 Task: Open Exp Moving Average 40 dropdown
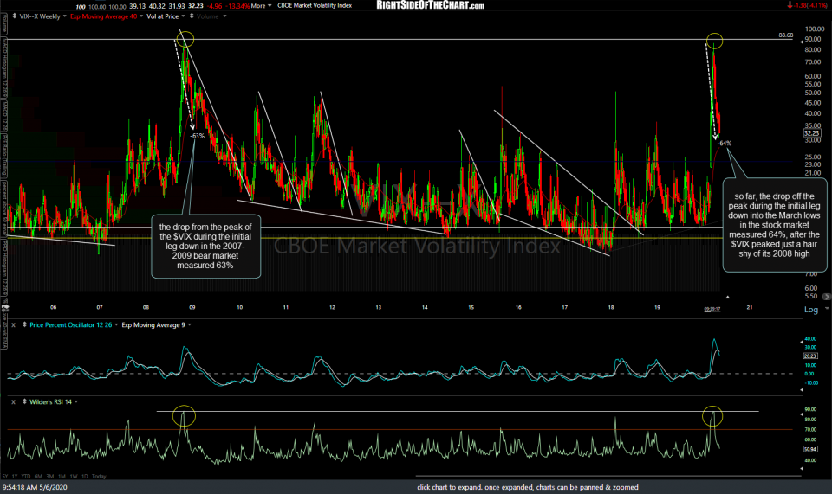141,16
